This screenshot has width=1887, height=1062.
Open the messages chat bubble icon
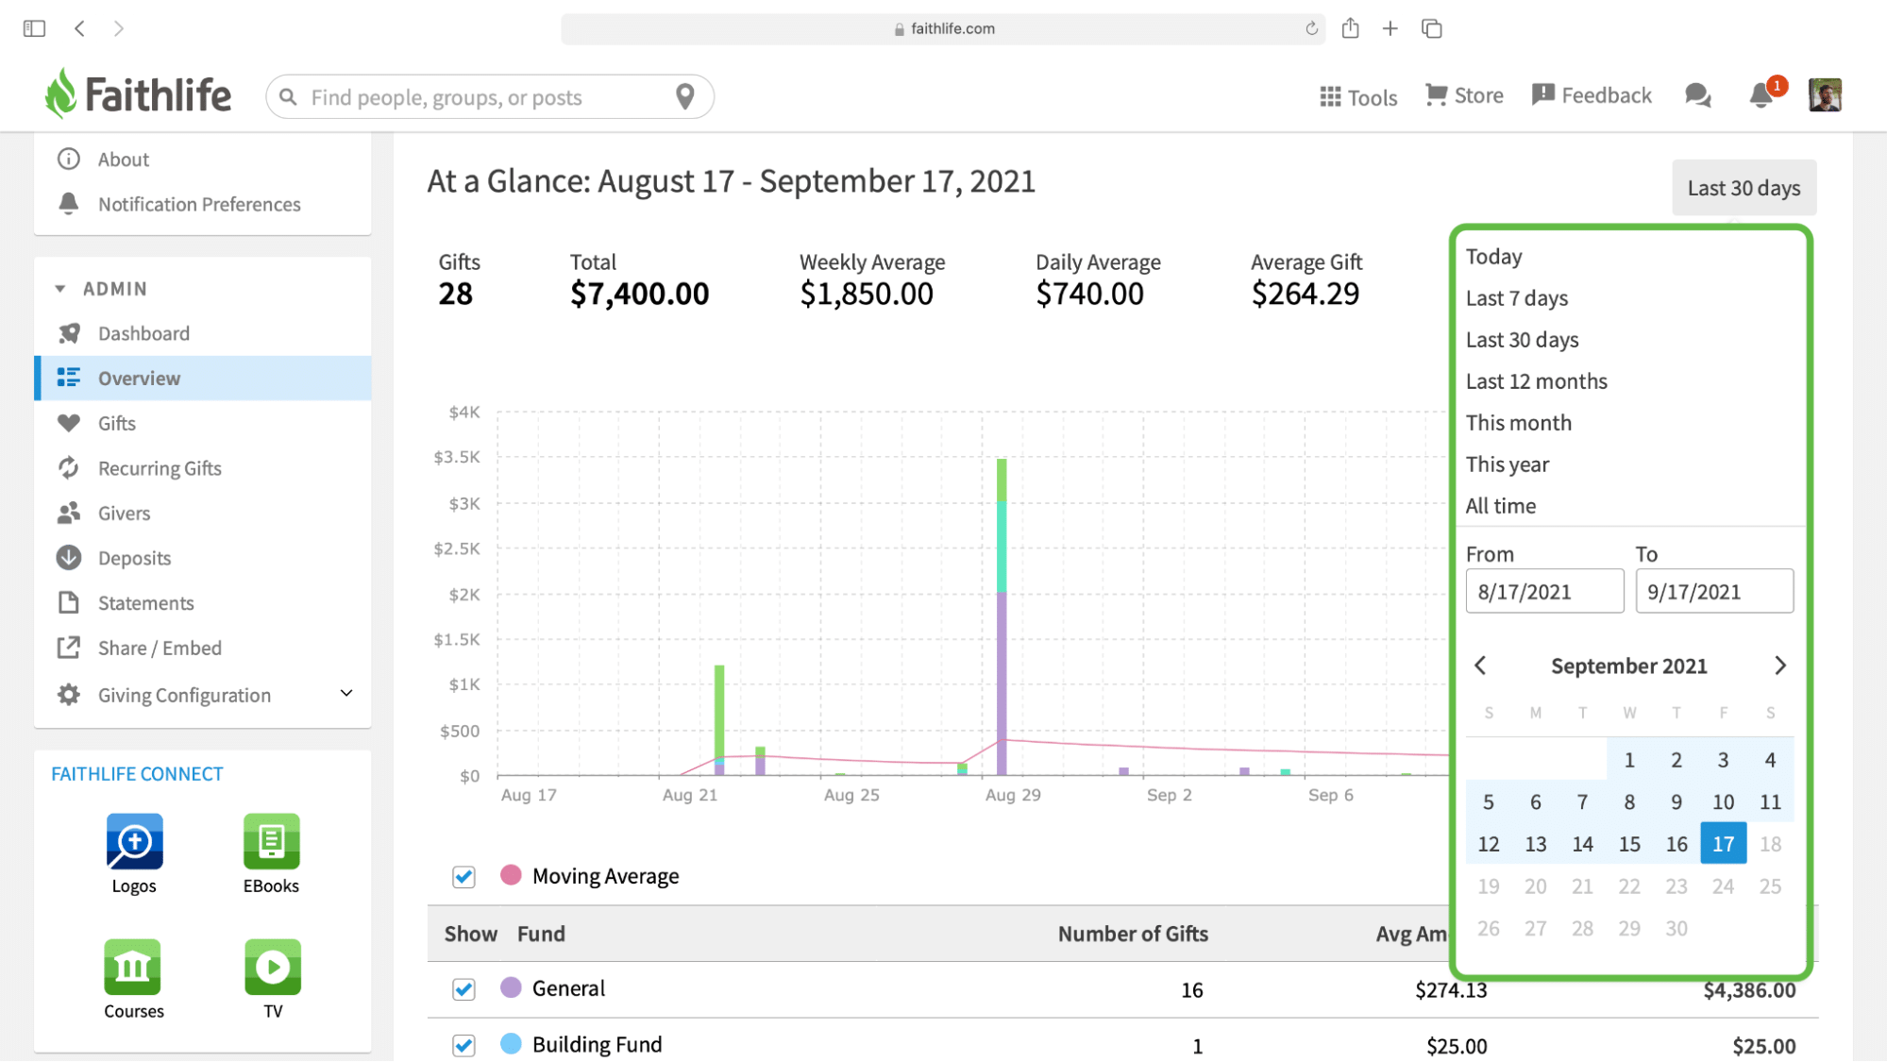(1698, 95)
